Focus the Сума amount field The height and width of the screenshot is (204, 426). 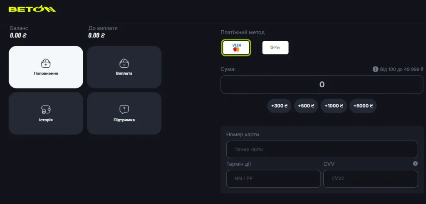[322, 85]
